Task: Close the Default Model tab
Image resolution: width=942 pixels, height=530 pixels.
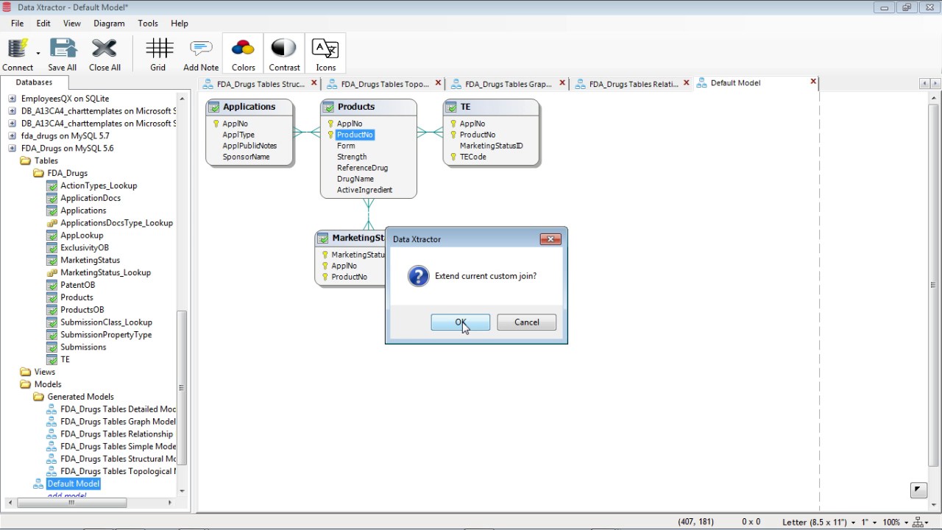Action: coord(813,82)
